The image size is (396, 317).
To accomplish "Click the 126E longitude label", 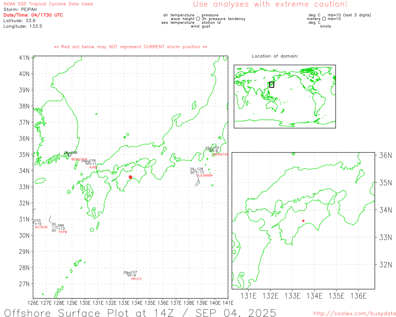I will coord(33,303).
